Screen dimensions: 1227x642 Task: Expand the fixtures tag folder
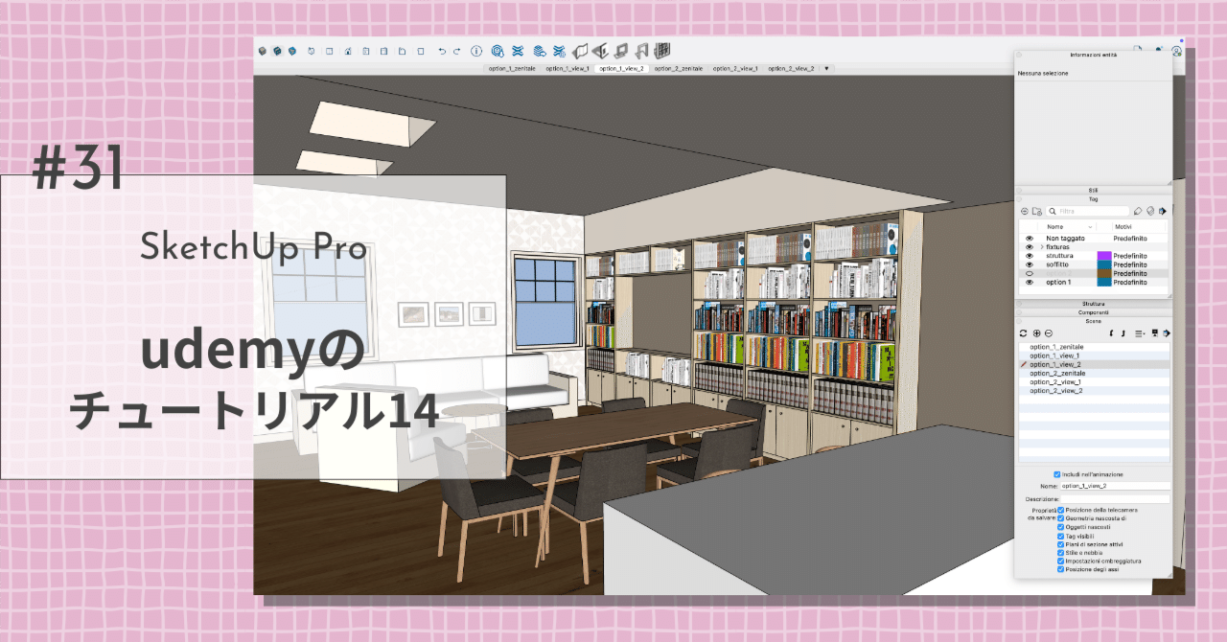[x=1041, y=247]
